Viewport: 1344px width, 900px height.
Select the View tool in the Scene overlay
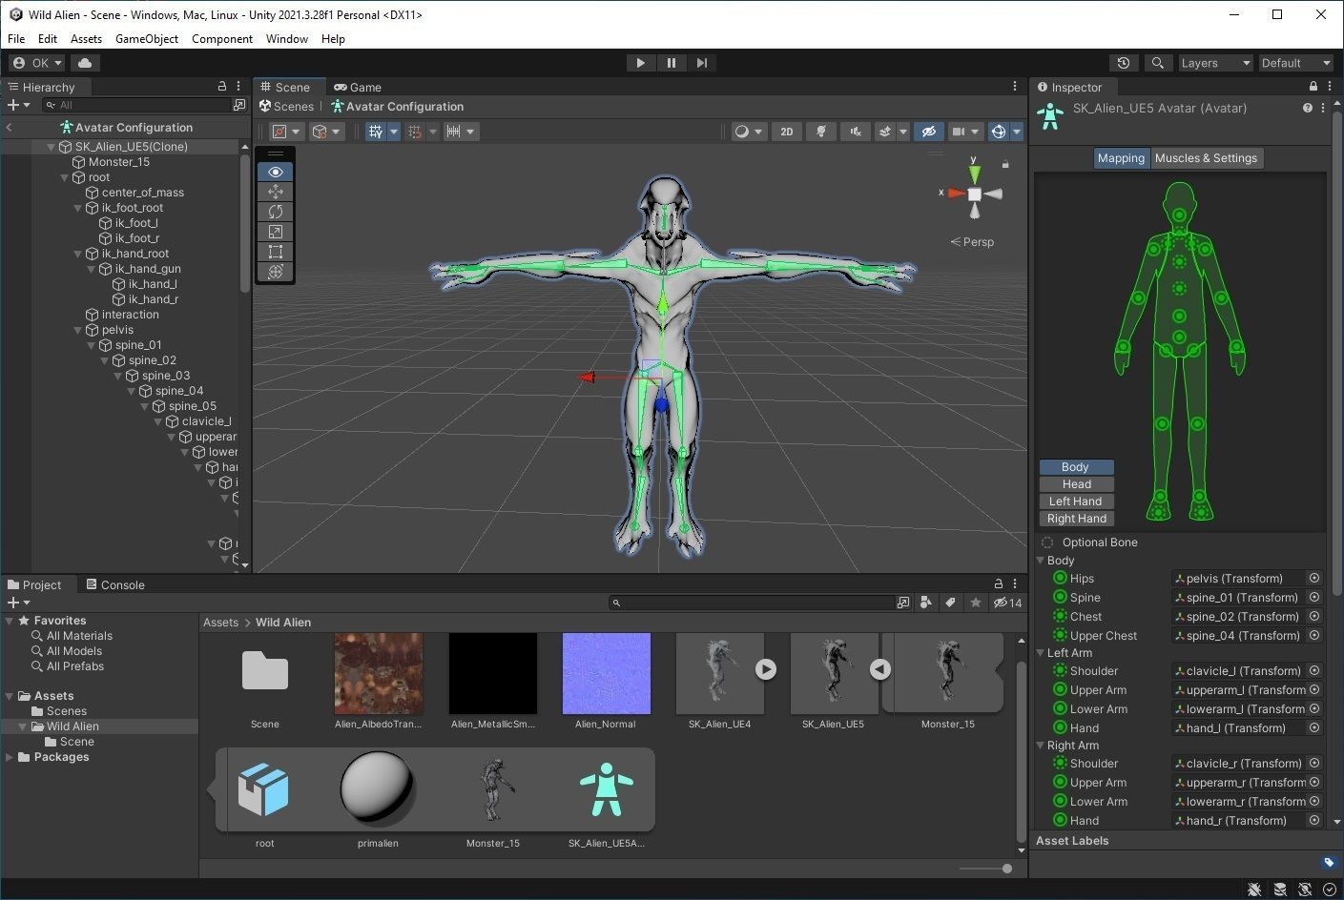276,172
